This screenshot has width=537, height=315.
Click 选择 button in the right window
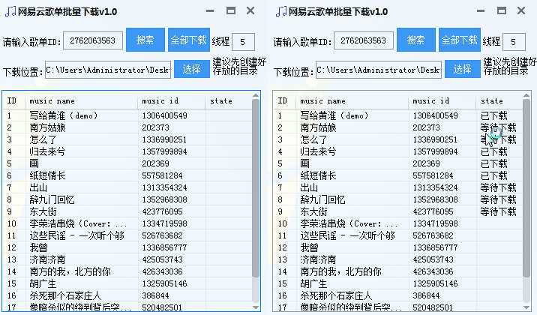tap(463, 69)
